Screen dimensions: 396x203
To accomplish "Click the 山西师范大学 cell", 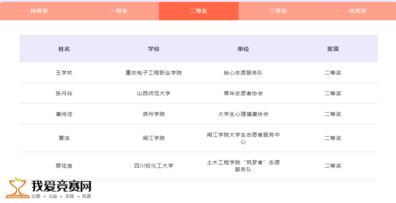I will coord(154,93).
